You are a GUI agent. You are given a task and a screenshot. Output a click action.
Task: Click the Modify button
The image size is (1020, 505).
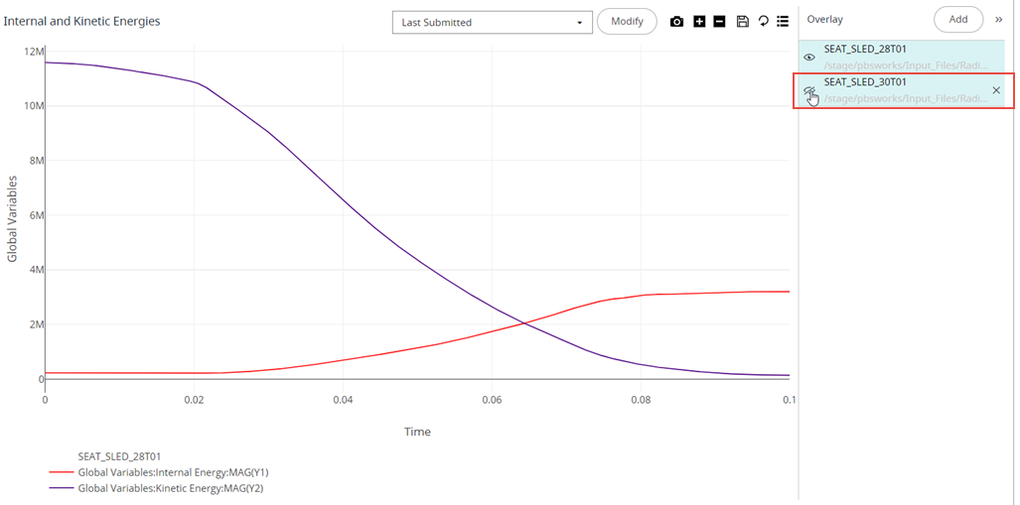(x=627, y=22)
